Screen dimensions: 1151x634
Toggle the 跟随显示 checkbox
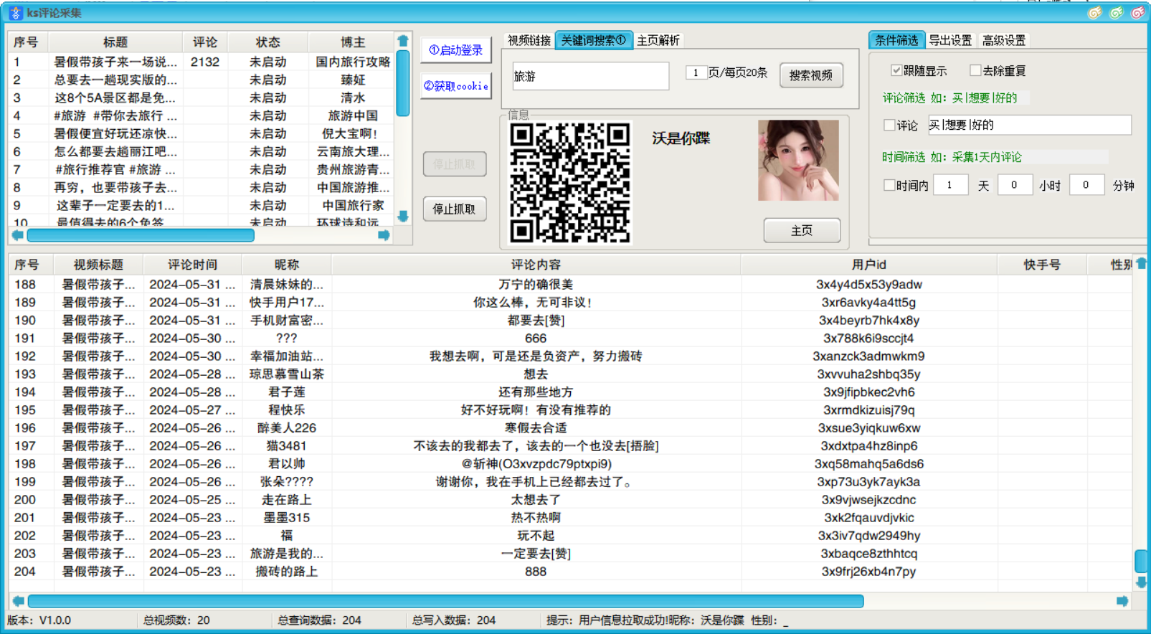click(896, 70)
